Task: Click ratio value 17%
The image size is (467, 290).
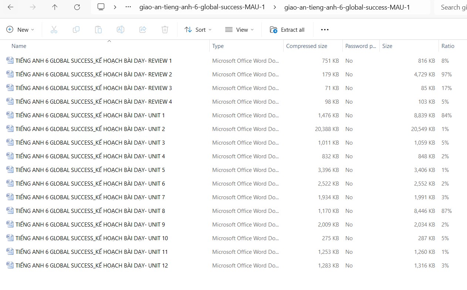Action: coord(447,88)
